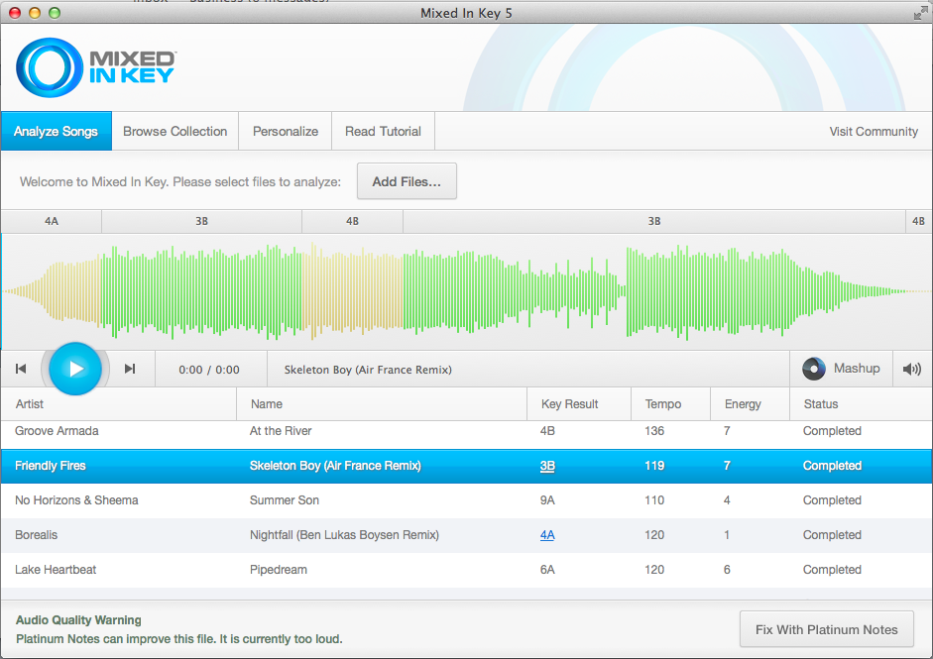Open the Personalize tab
Viewport: 933px width, 659px height.
click(286, 131)
